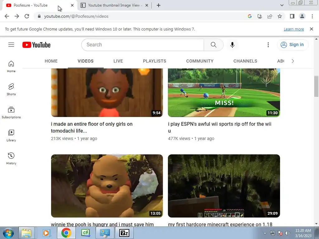Click the volume speaker tray icon
319x239 pixels.
point(287,233)
